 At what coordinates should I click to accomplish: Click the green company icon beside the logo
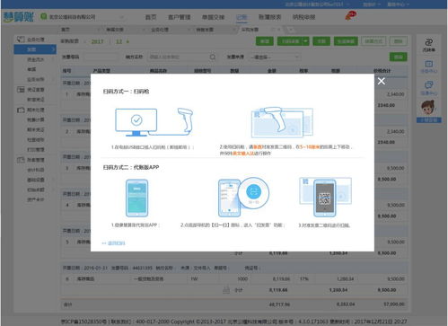[x=44, y=16]
